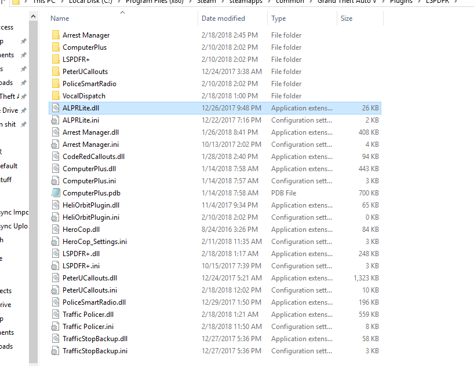Image resolution: width=474 pixels, height=366 pixels.
Task: Unpin a Quick access item using its pin
Action: pyautogui.click(x=24, y=40)
